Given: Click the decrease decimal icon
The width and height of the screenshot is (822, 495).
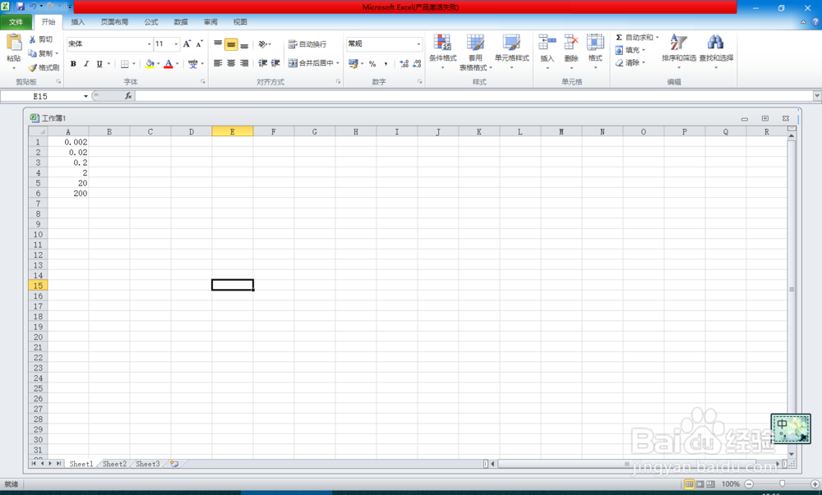Looking at the screenshot, I should [417, 64].
